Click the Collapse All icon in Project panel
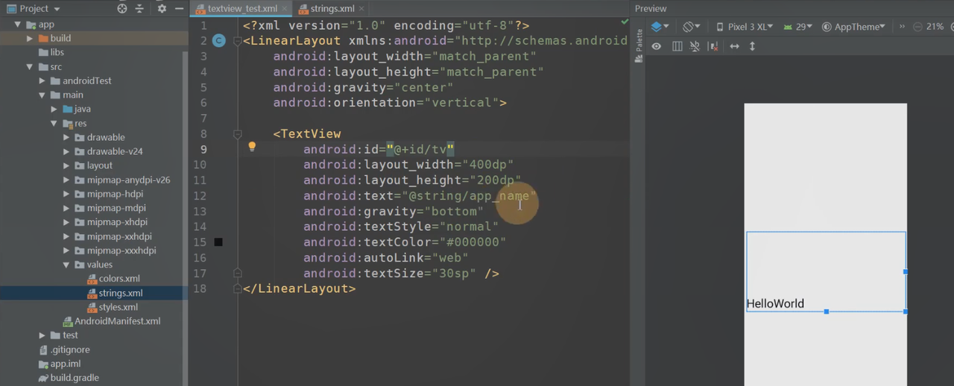Image resolution: width=954 pixels, height=386 pixels. pos(141,9)
